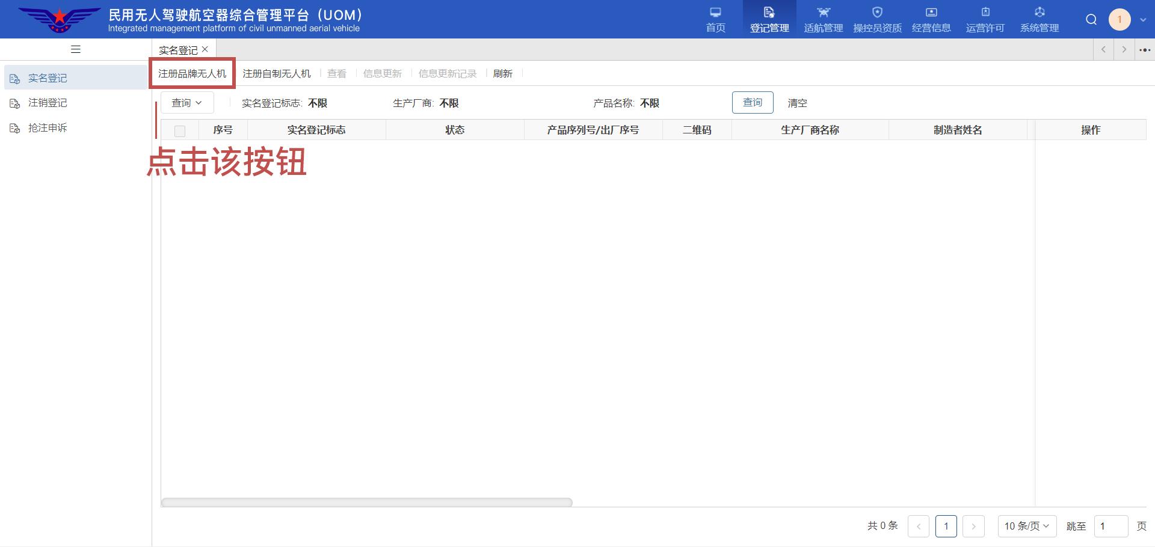Collapse sidebar with the hamburger menu icon
1155x547 pixels.
point(76,49)
